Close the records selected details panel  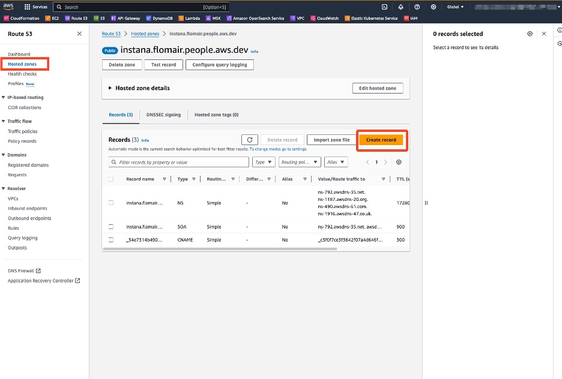coord(544,34)
